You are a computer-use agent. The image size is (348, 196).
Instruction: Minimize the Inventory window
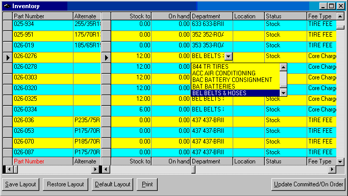(x=323, y=6)
